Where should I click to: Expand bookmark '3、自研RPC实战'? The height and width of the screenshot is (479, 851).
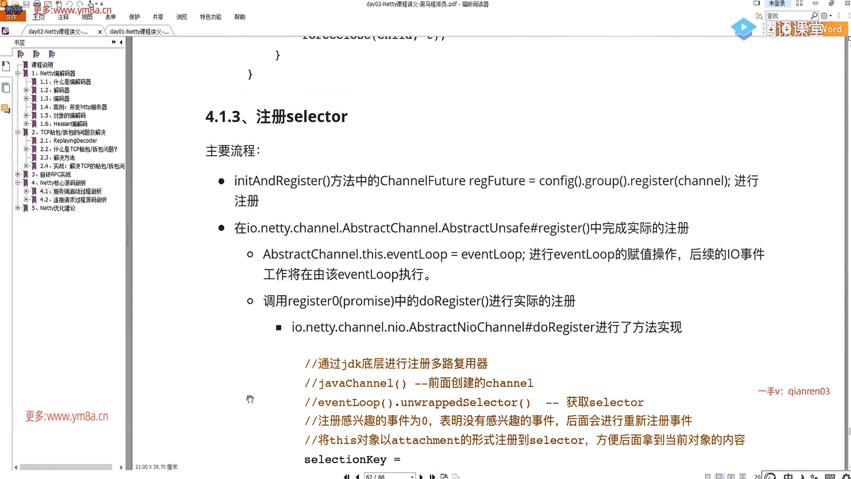[x=18, y=174]
